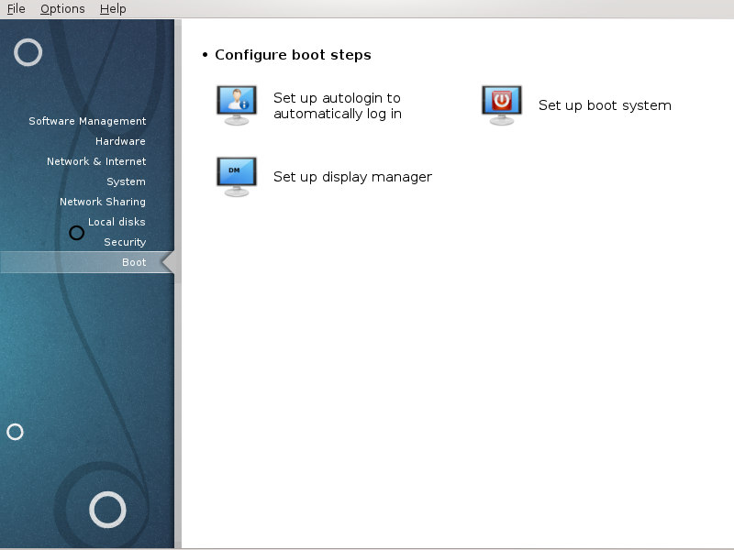
Task: Switch to Software Management category
Action: [87, 121]
